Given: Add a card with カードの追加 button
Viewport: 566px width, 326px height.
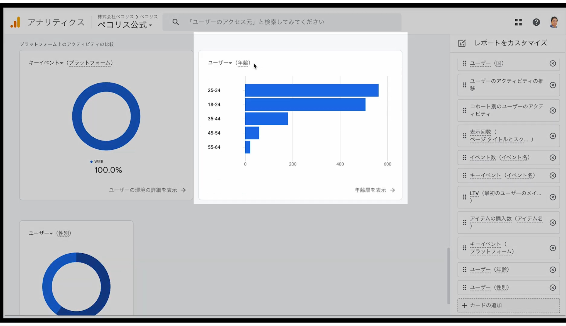Looking at the screenshot, I should coord(508,305).
